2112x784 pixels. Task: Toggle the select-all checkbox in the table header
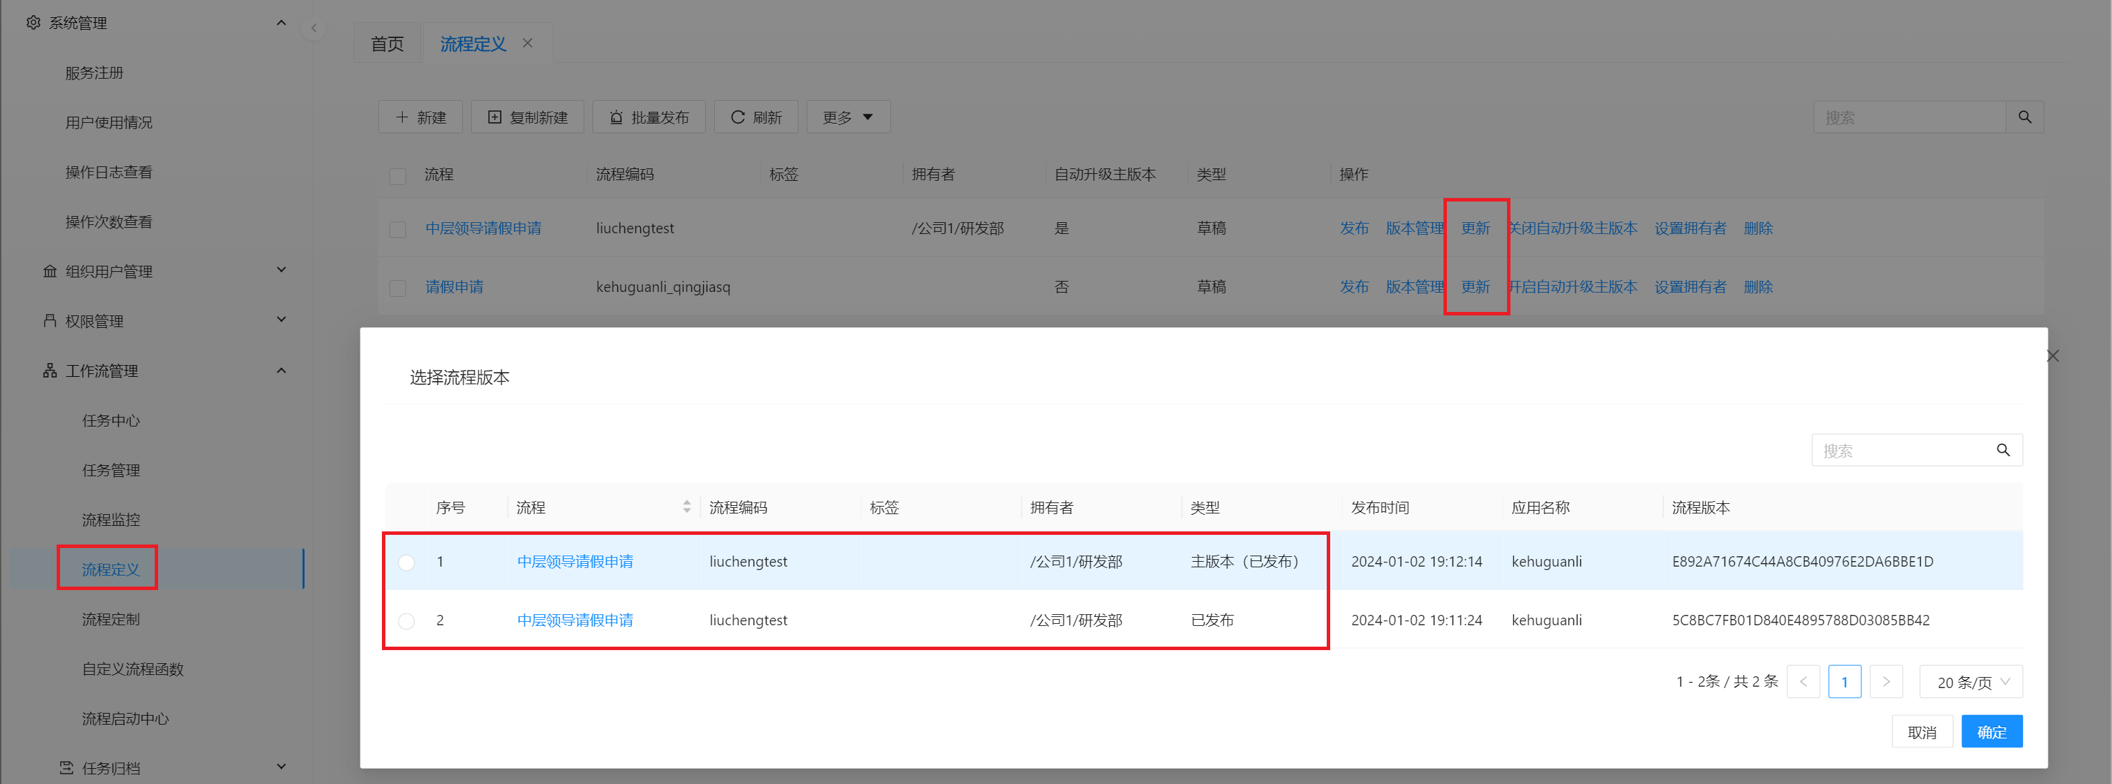(x=398, y=175)
